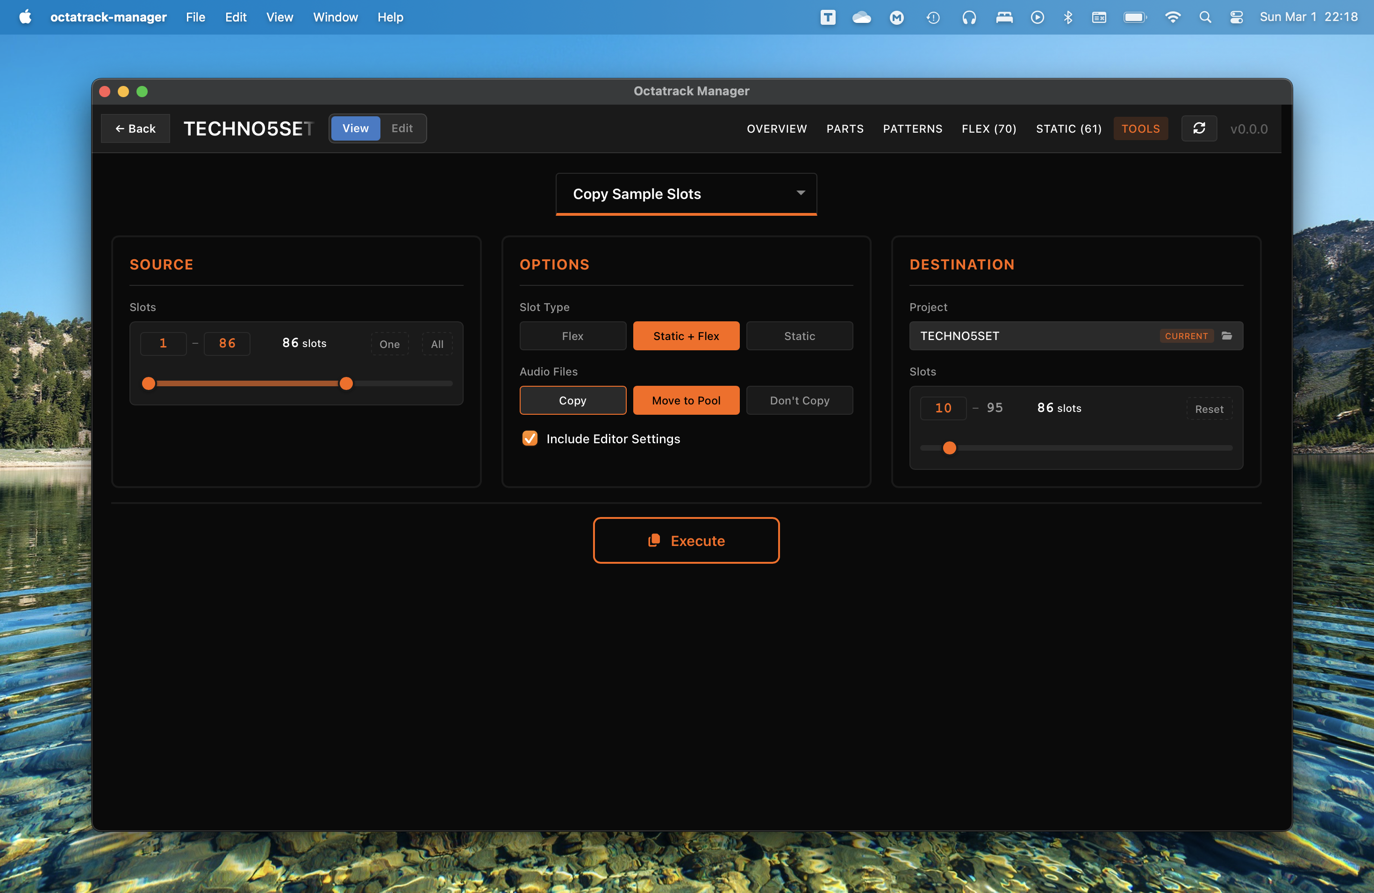Viewport: 1374px width, 893px height.
Task: Disable the Include Editor Settings checkbox
Action: [x=530, y=439]
